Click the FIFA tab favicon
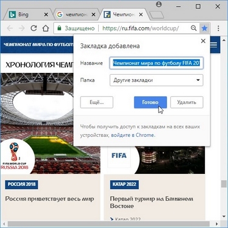228x228 pixels. [x=107, y=15]
